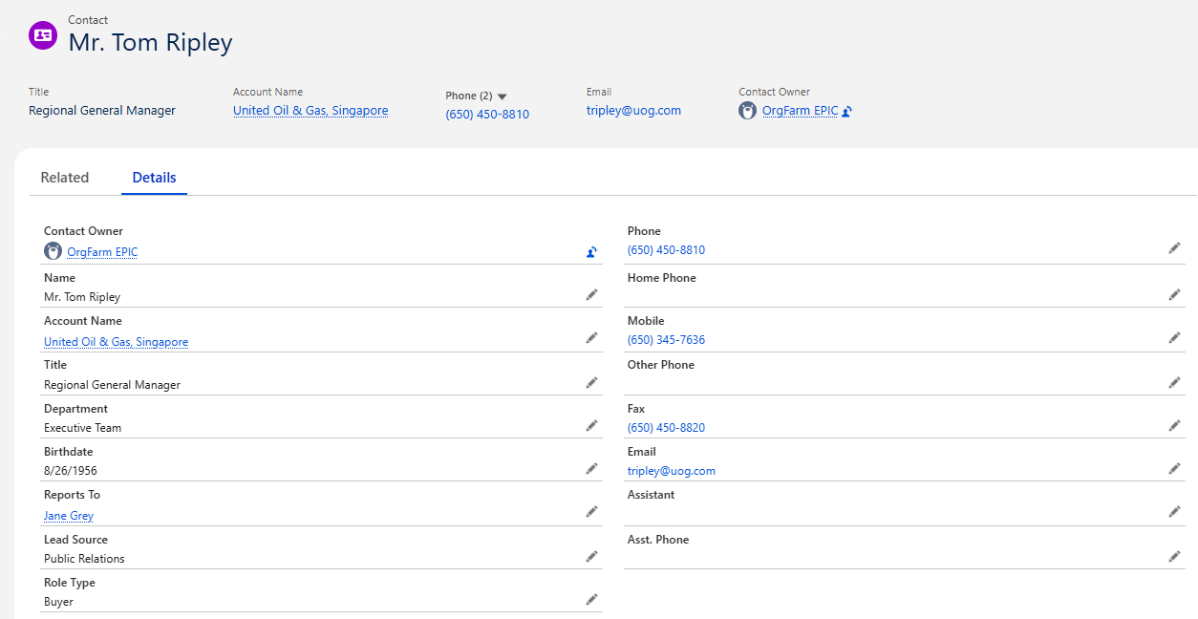This screenshot has height=619, width=1198.
Task: Call the (650) 345-7636 mobile number
Action: [x=666, y=340]
